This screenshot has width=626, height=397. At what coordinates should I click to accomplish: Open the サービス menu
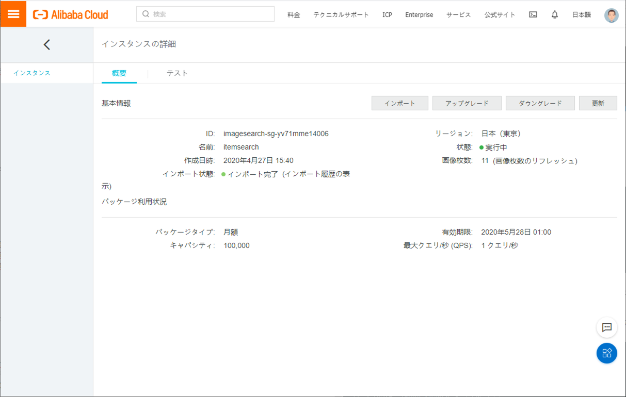458,14
